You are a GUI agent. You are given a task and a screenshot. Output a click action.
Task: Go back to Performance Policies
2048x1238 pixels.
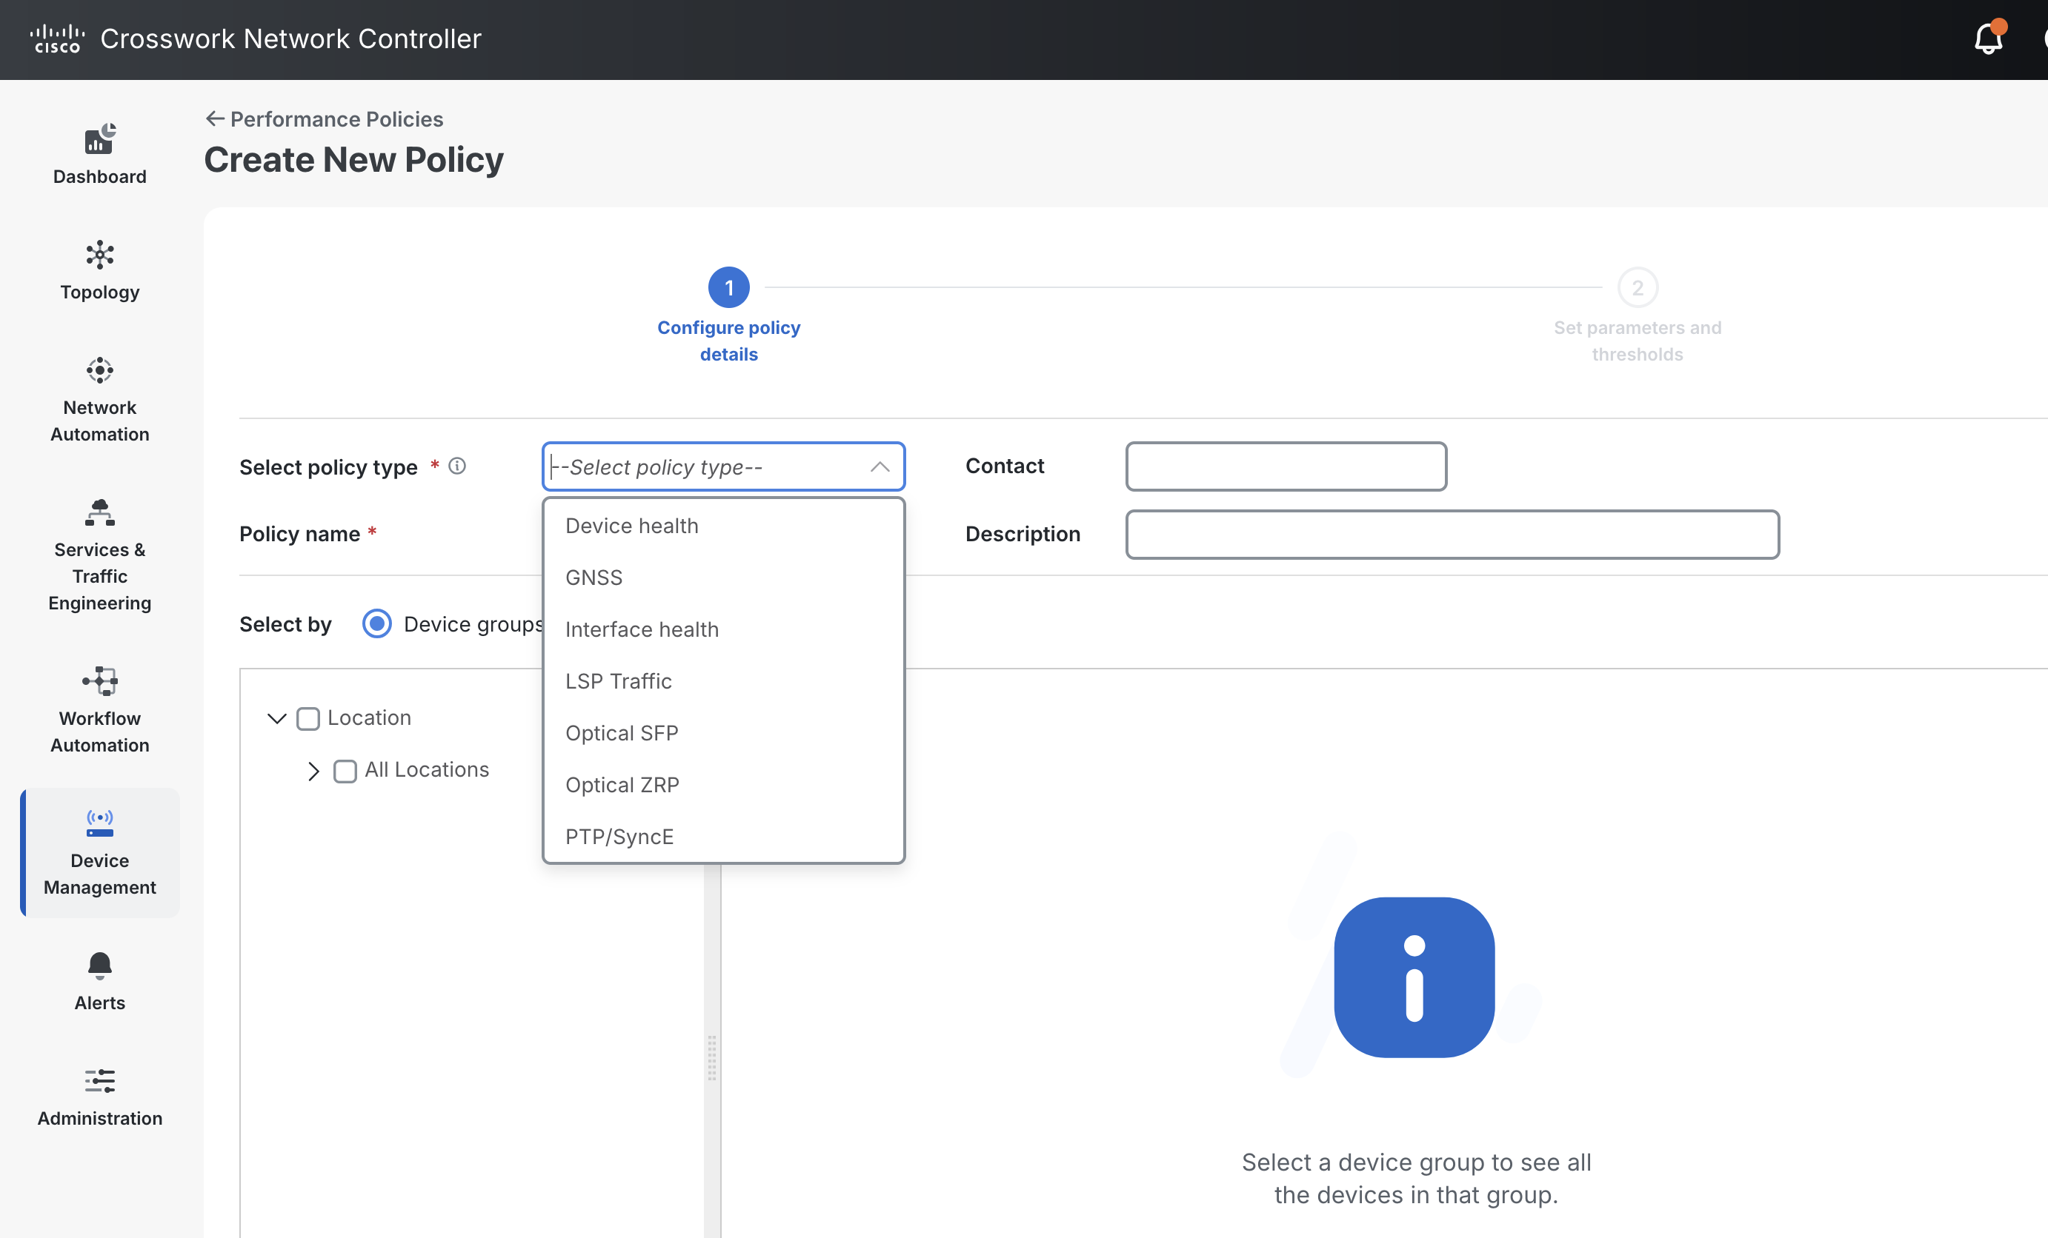[324, 118]
